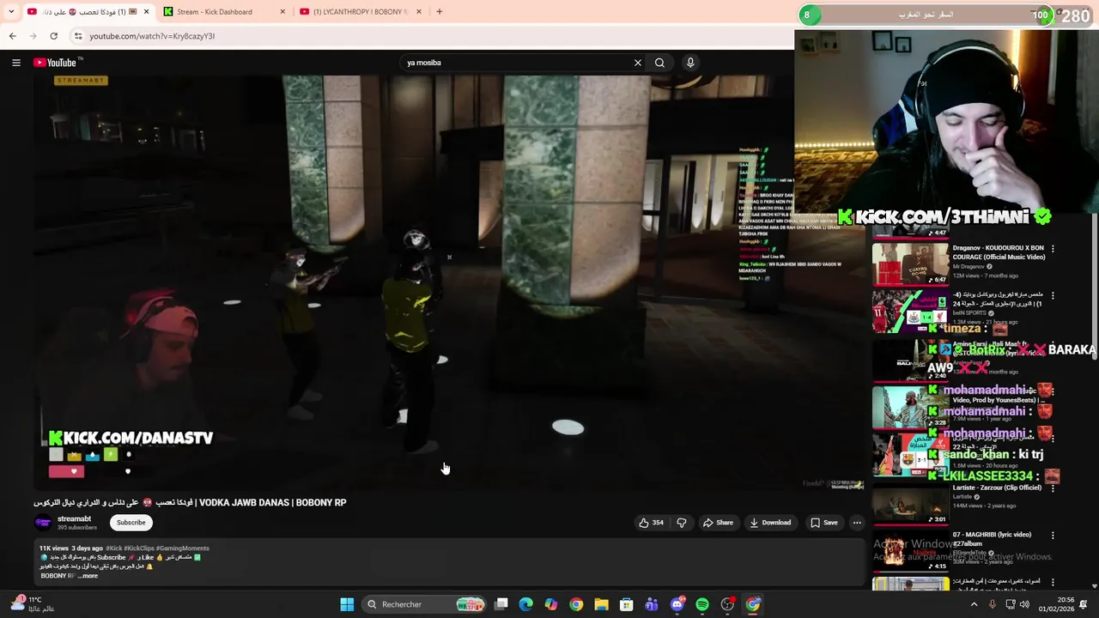The width and height of the screenshot is (1099, 618).
Task: Click the taskbar Rechercher search box
Action: [424, 604]
